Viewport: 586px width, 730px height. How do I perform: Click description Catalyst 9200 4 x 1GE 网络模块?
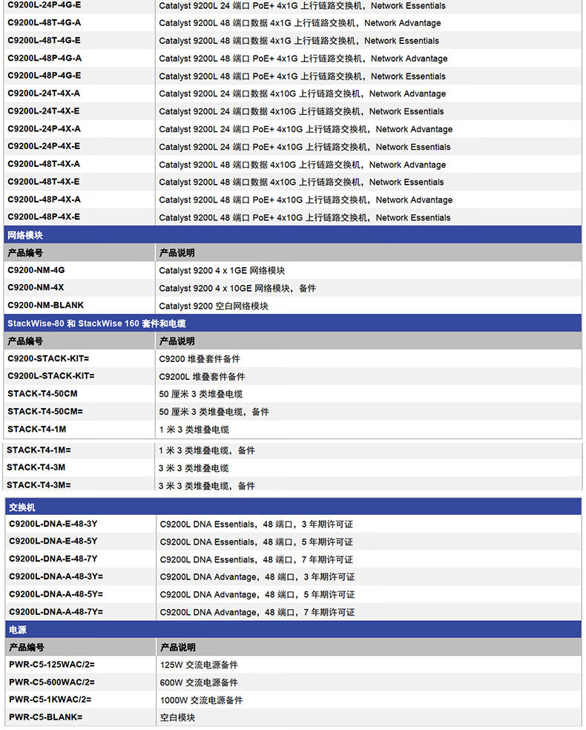tap(222, 271)
